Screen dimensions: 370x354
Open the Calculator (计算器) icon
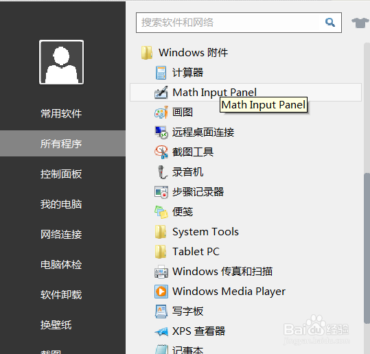pos(161,73)
